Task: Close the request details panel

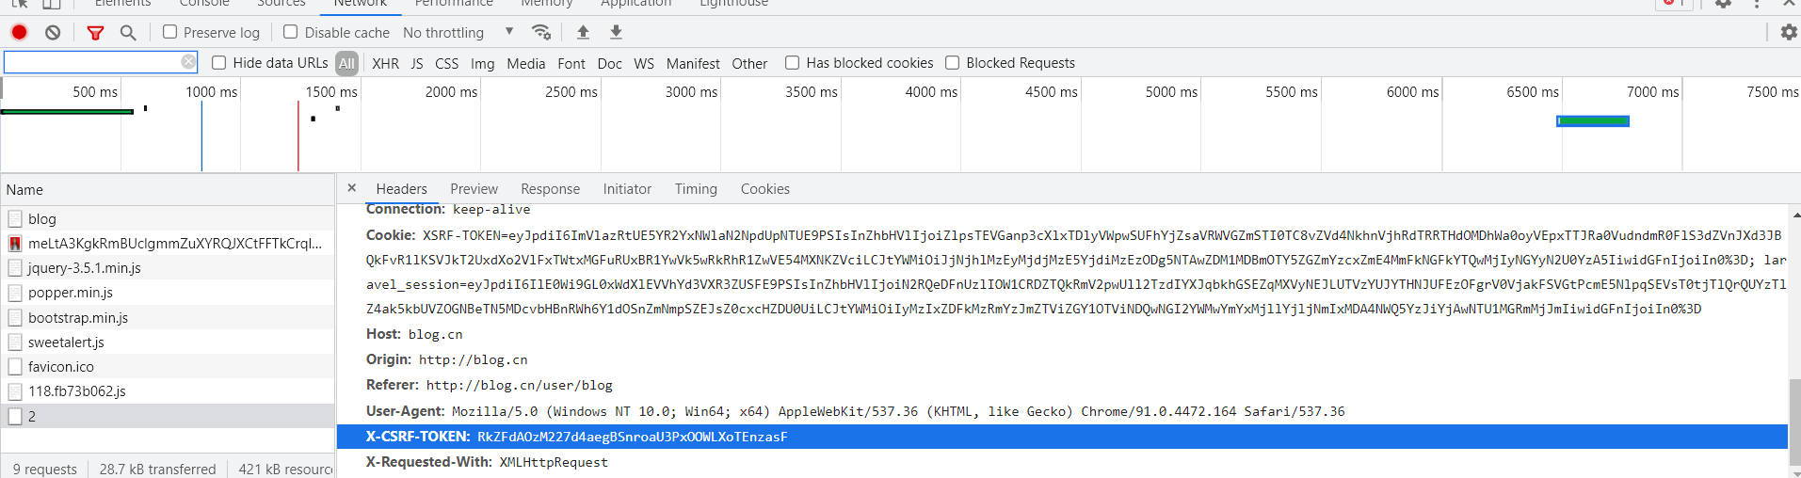Action: coord(351,188)
